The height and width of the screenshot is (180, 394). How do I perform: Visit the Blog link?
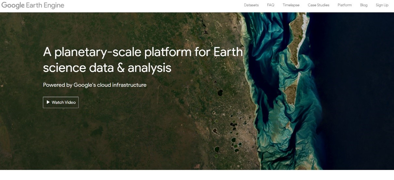364,5
